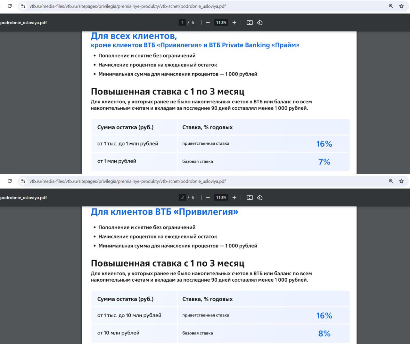
Task: Rotate document in top PDF toolbar
Action: pyautogui.click(x=260, y=22)
